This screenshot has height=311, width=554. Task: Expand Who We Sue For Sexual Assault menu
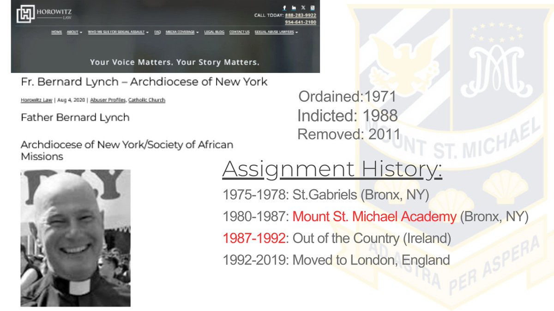[118, 32]
